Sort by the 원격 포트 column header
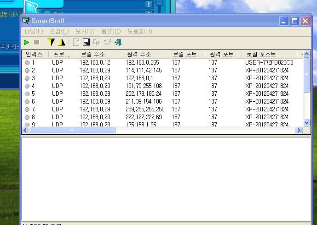 [x=224, y=54]
